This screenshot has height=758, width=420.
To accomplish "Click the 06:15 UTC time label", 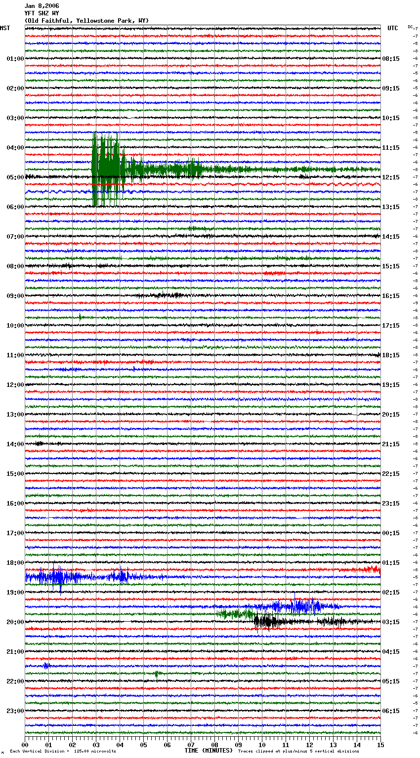I will click(391, 711).
